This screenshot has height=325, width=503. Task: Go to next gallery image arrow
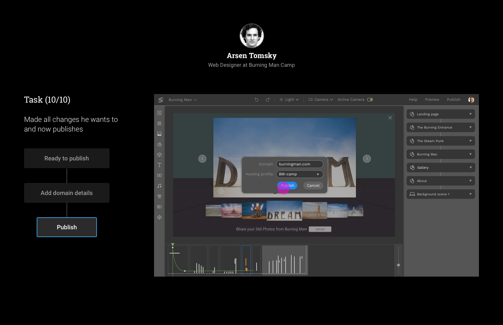(367, 159)
